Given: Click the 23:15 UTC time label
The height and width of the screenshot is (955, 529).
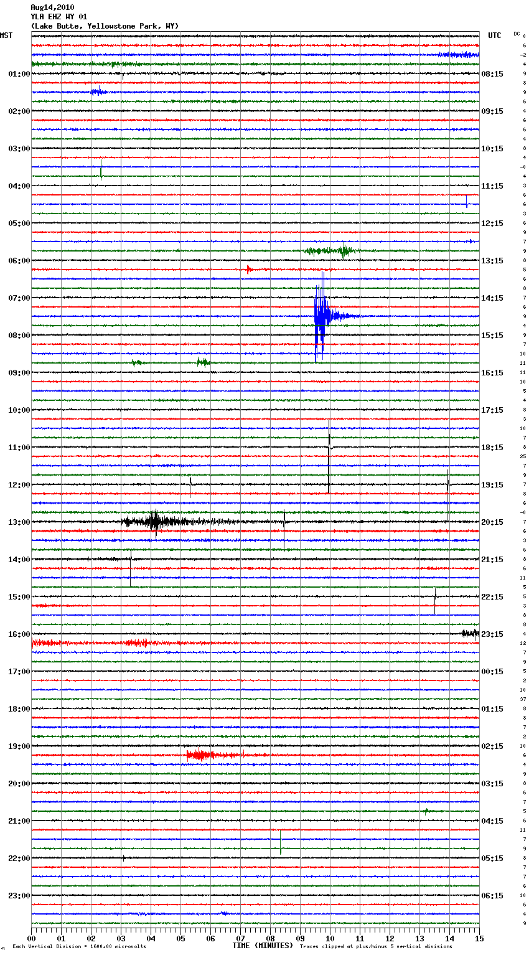Looking at the screenshot, I should coord(492,634).
